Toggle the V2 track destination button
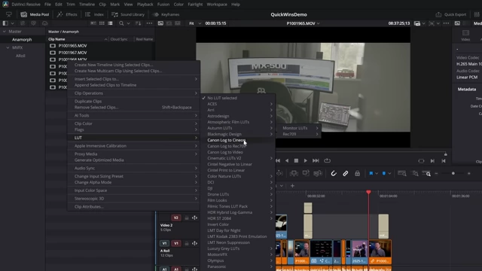The width and height of the screenshot is (482, 271). (x=175, y=218)
